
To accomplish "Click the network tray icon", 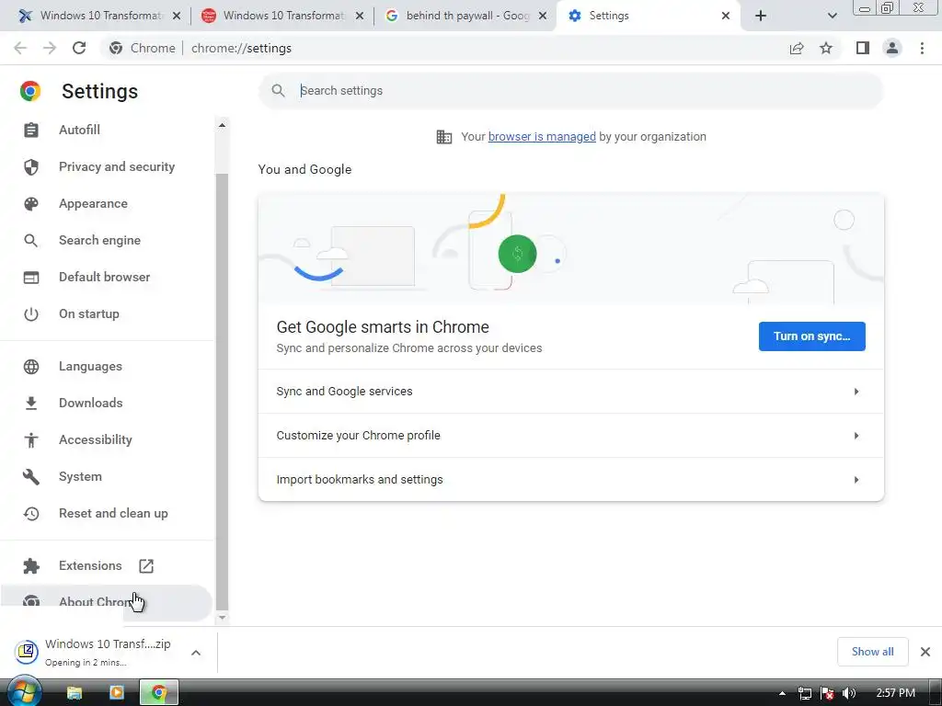I will point(804,693).
